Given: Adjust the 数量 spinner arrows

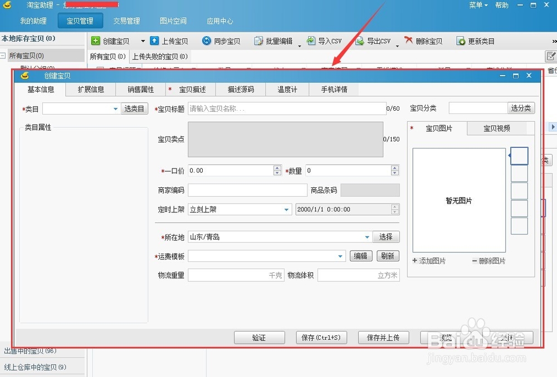Looking at the screenshot, I should 395,171.
